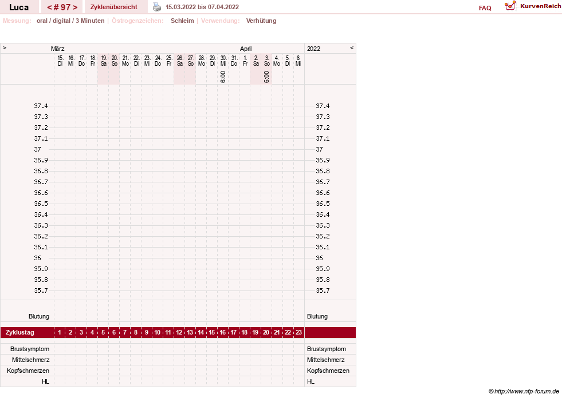Click the 6:00 time under 3. So

(x=266, y=77)
